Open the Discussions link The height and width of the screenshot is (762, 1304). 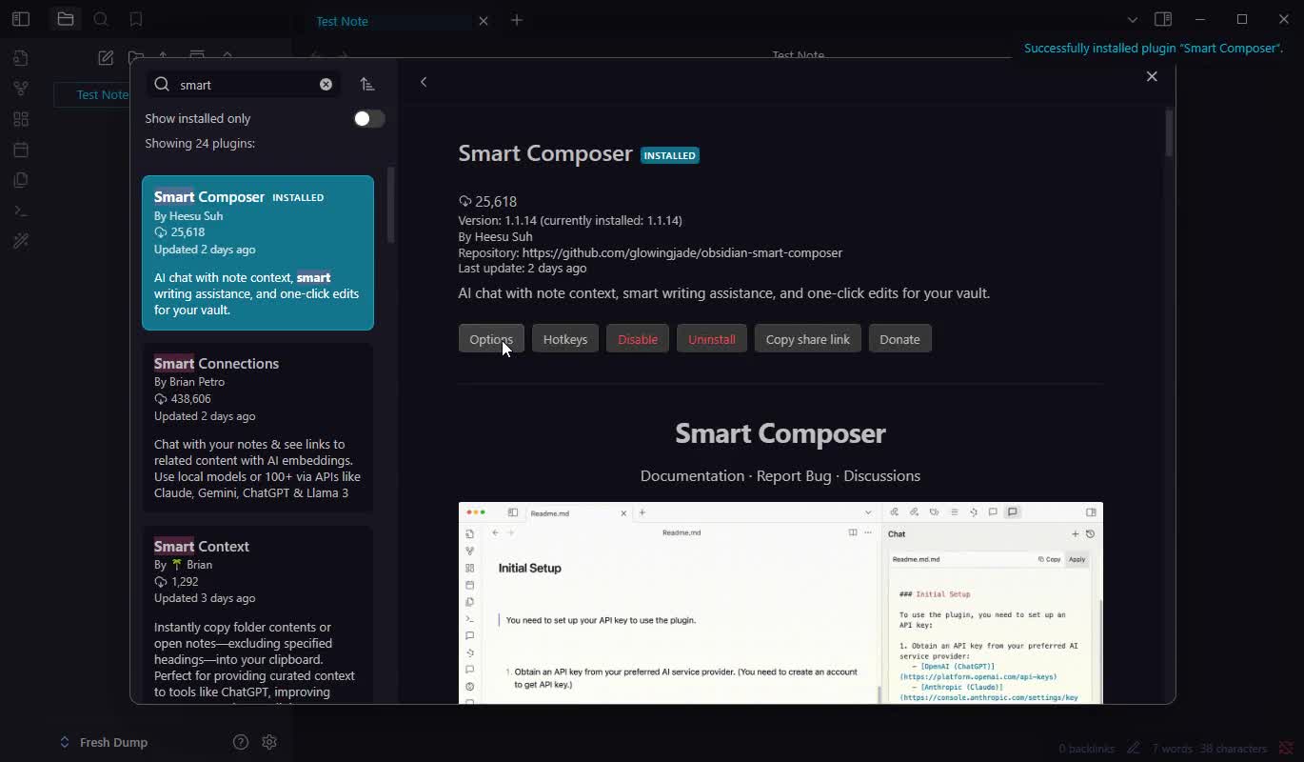[881, 475]
